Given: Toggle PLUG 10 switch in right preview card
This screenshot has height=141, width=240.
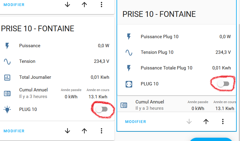Looking at the screenshot, I should [x=223, y=84].
